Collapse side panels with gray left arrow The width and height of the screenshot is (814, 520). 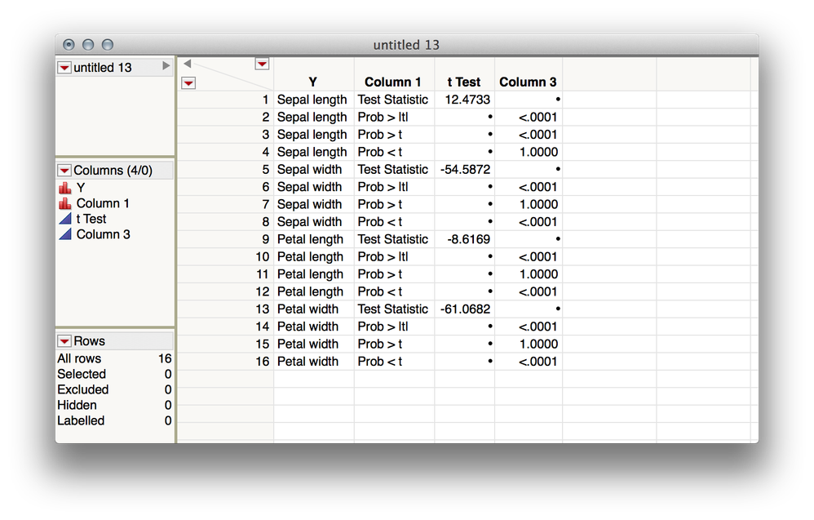[188, 64]
